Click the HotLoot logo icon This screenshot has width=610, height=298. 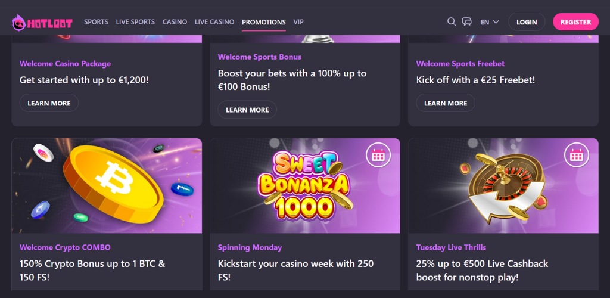point(20,23)
